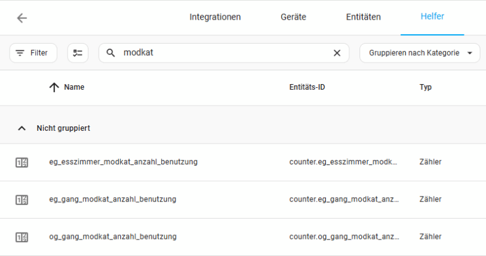486x256 pixels.
Task: Select the Helfer tab
Action: [432, 16]
